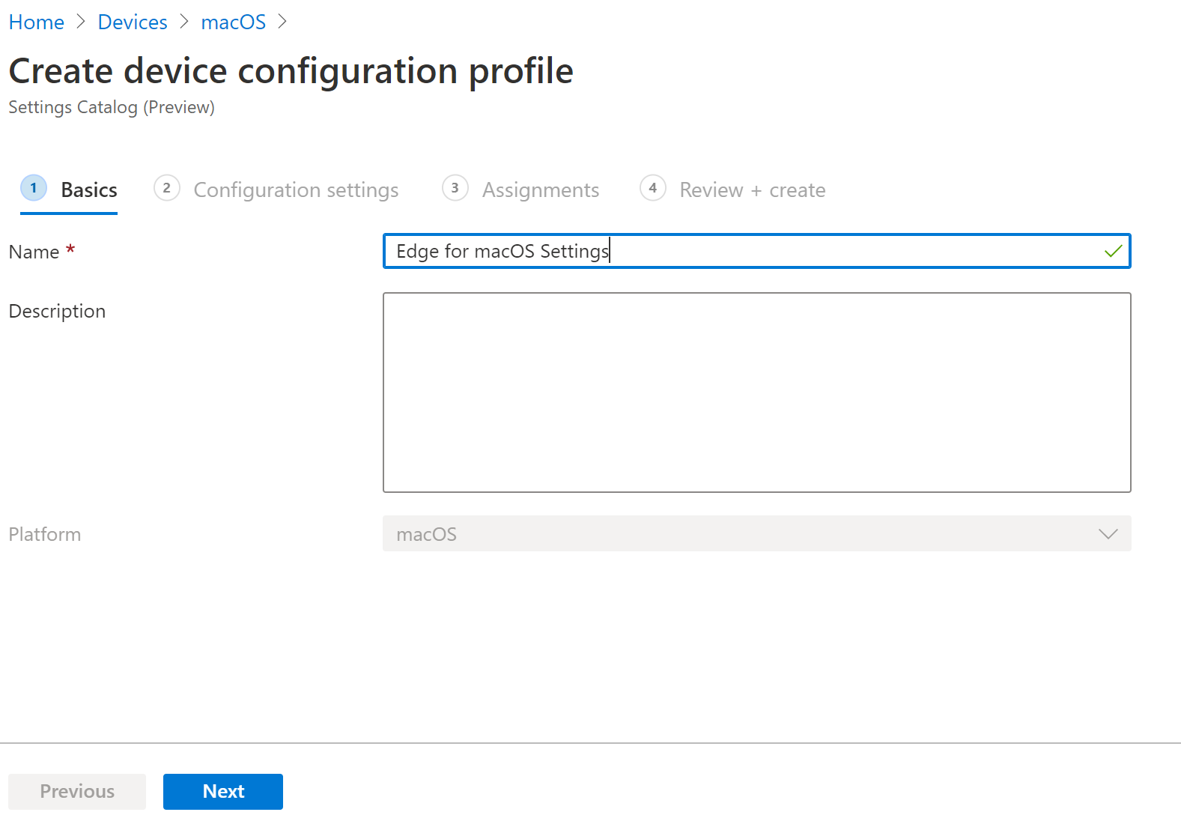Navigate to the macOS breadcrumb
The image size is (1181, 821).
coord(234,22)
